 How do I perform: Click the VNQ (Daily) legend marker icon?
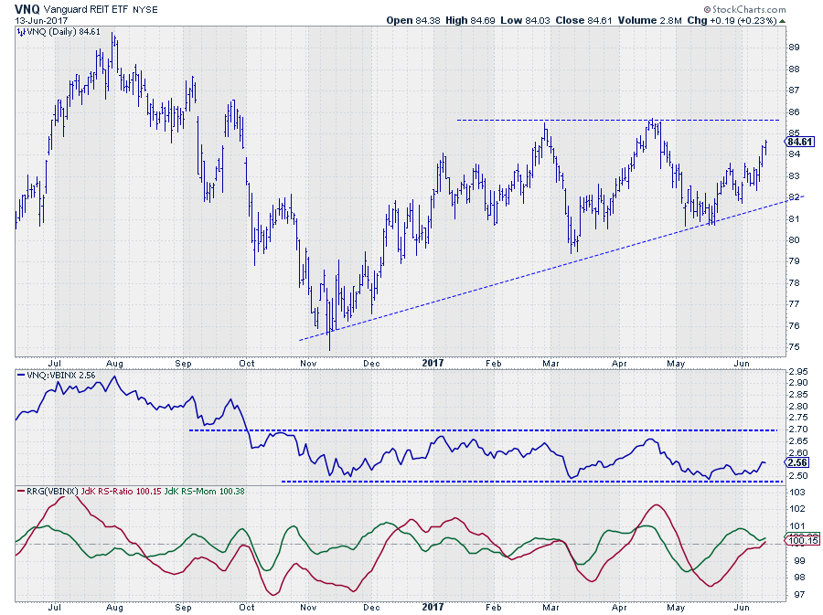pos(19,31)
